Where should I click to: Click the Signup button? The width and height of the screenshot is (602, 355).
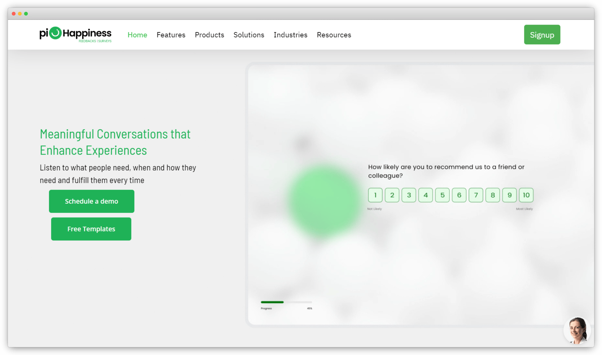point(542,34)
